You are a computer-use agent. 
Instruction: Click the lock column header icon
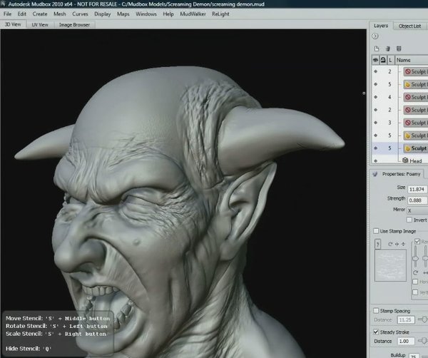click(x=382, y=61)
